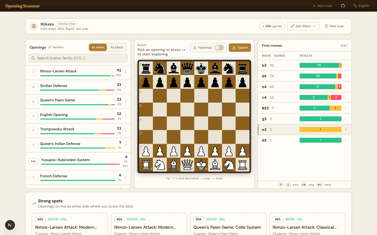Click the black knight on b8
Screen dimensions: 377x235
[160, 68]
